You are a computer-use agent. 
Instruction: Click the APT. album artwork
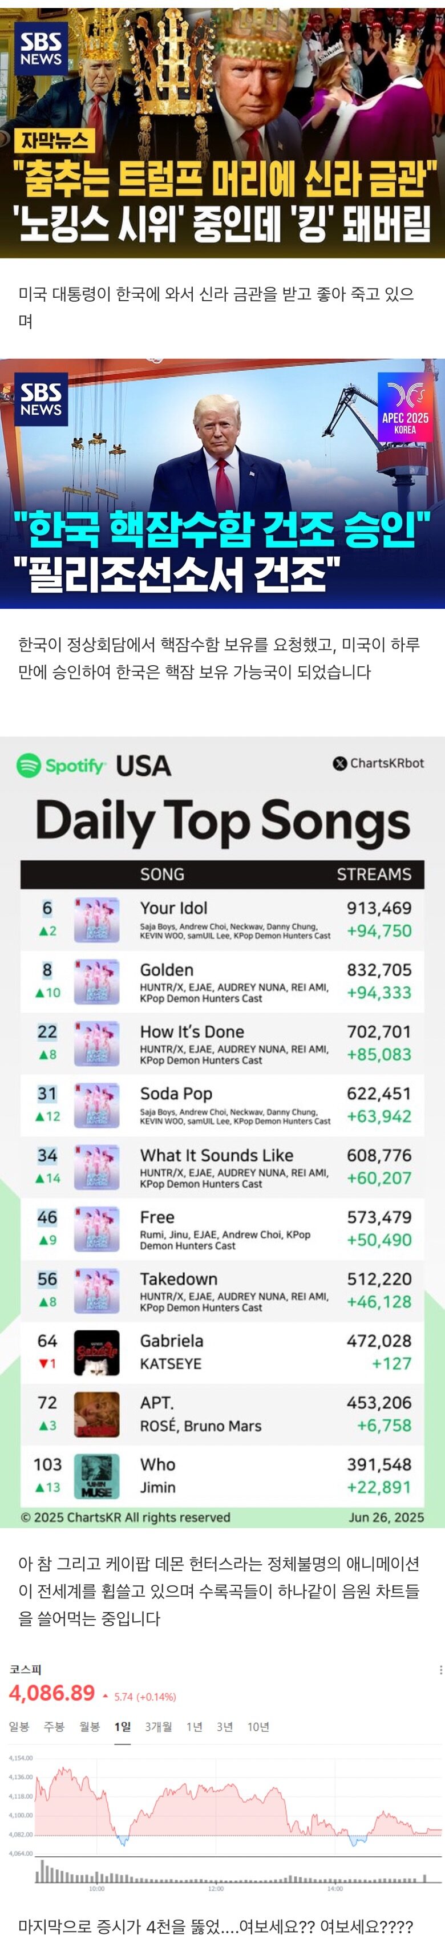(x=96, y=1414)
